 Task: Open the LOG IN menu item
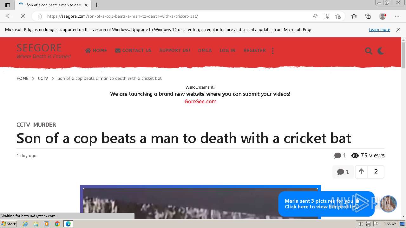point(227,50)
